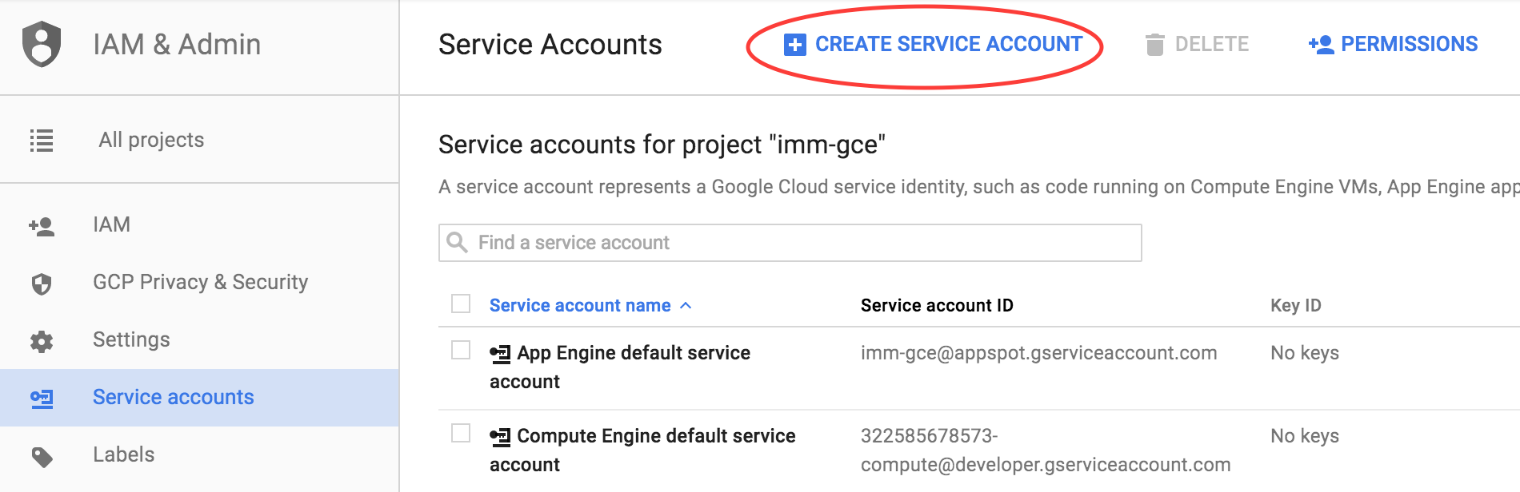The image size is (1520, 492).
Task: Sort by the Service account name column
Action: pyautogui.click(x=580, y=305)
